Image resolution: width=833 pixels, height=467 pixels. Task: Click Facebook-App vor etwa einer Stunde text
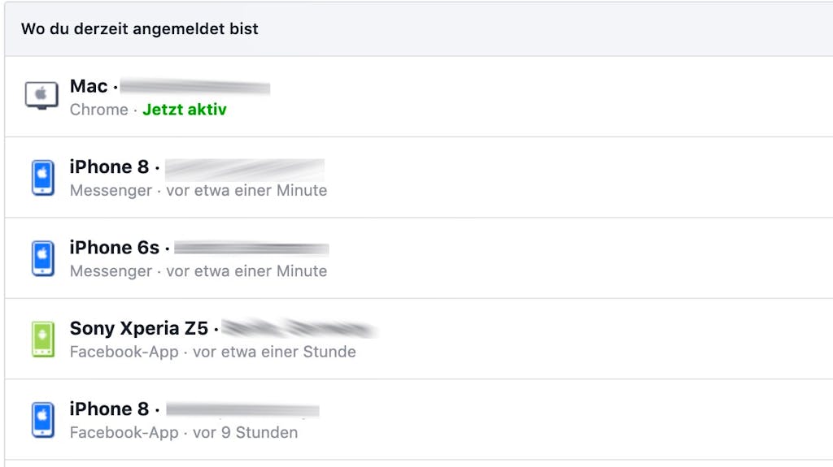(x=212, y=352)
